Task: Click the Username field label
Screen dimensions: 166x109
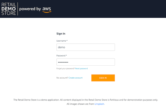Action: click(x=61, y=41)
